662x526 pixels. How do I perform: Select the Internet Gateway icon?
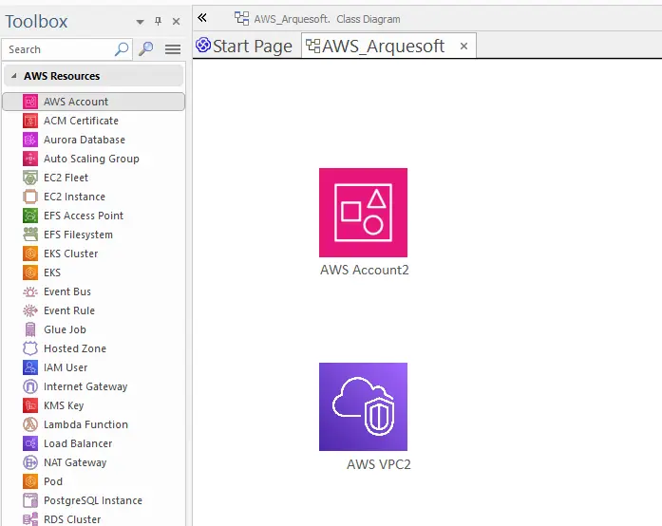(x=30, y=386)
